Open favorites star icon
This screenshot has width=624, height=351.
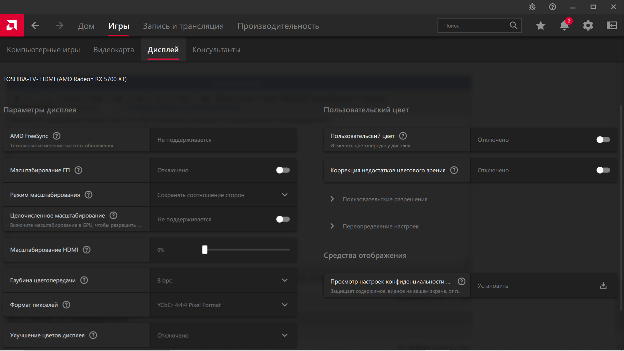click(540, 25)
